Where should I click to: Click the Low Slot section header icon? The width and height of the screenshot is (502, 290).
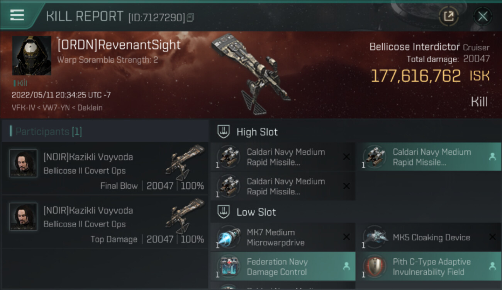coord(224,212)
